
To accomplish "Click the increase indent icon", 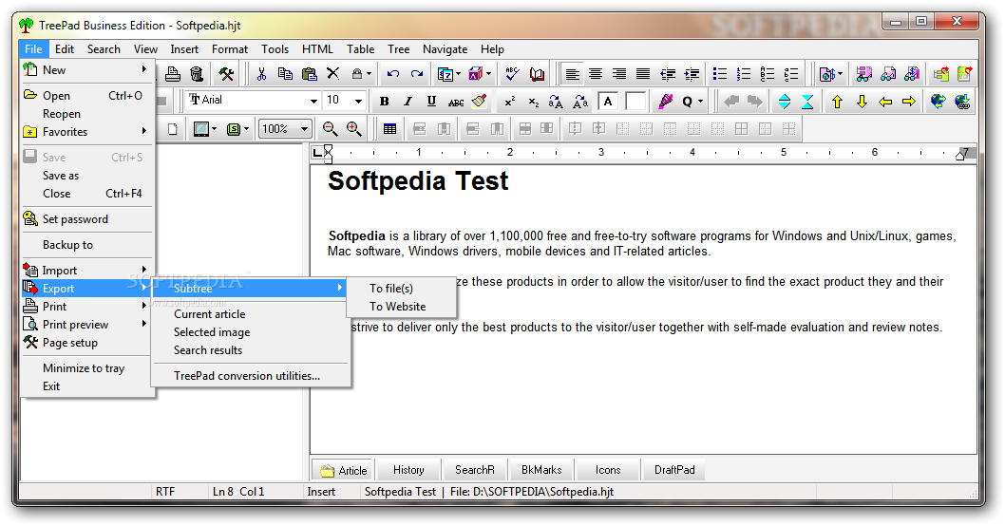I will (692, 74).
